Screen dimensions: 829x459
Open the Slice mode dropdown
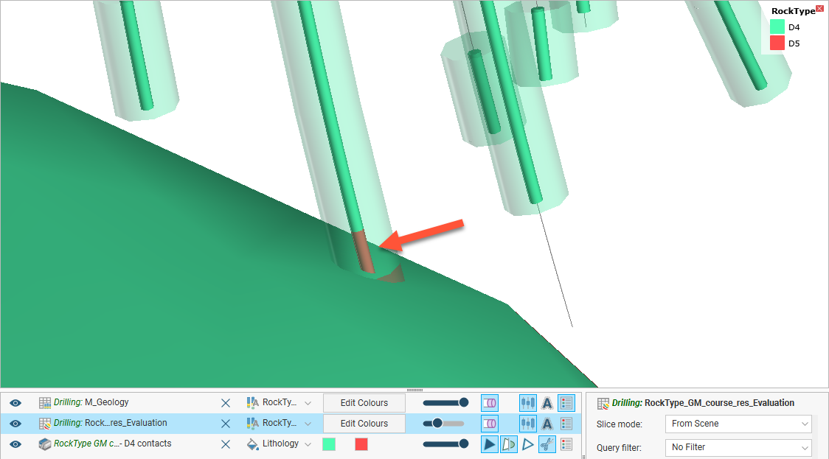738,424
